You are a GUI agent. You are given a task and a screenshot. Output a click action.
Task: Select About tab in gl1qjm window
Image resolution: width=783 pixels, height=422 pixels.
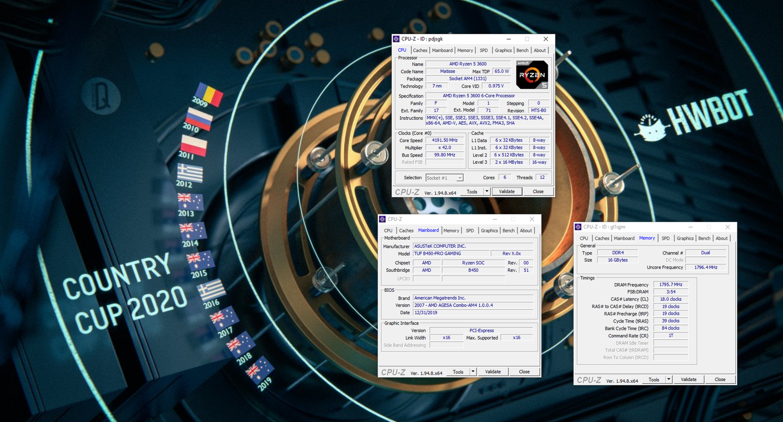tap(721, 239)
